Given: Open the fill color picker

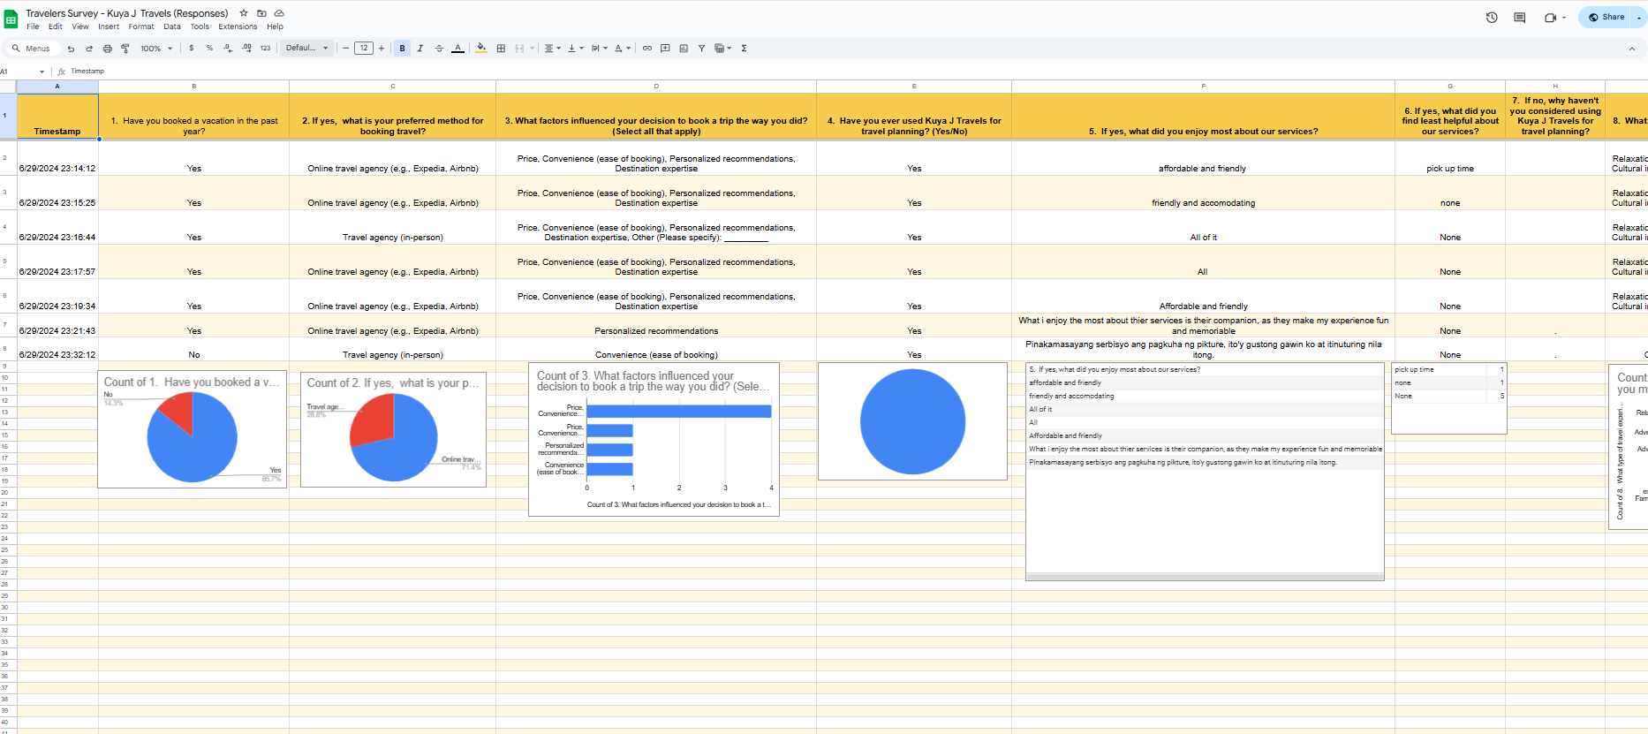Looking at the screenshot, I should pyautogui.click(x=481, y=49).
